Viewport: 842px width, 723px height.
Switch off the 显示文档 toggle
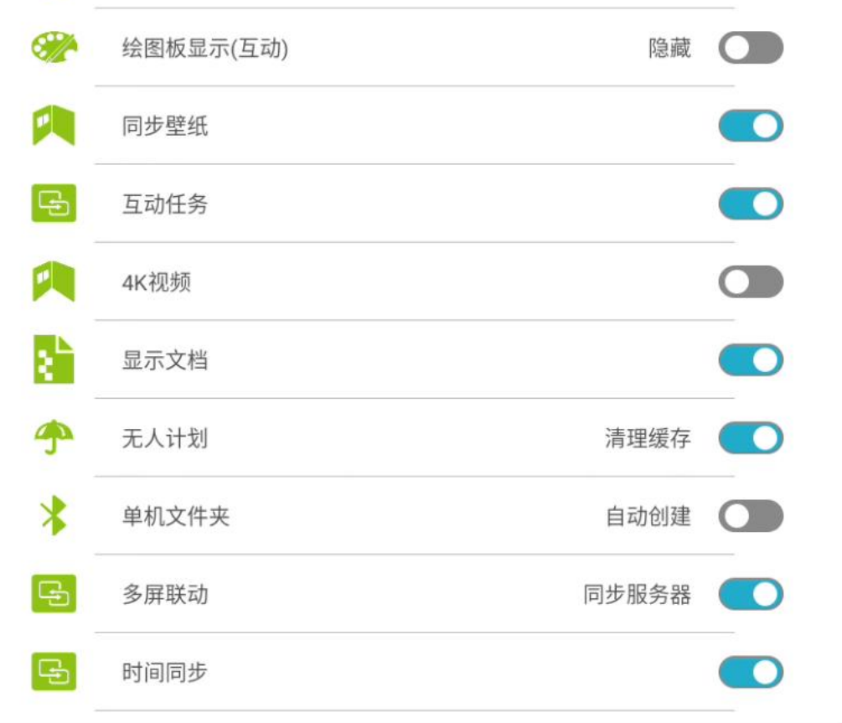[750, 360]
